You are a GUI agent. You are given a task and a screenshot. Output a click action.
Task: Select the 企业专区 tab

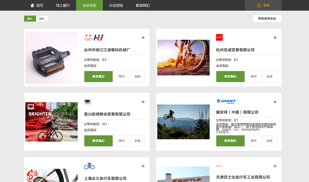(90, 5)
